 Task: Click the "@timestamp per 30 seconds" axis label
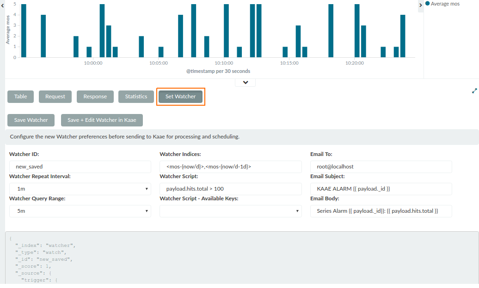(x=218, y=71)
